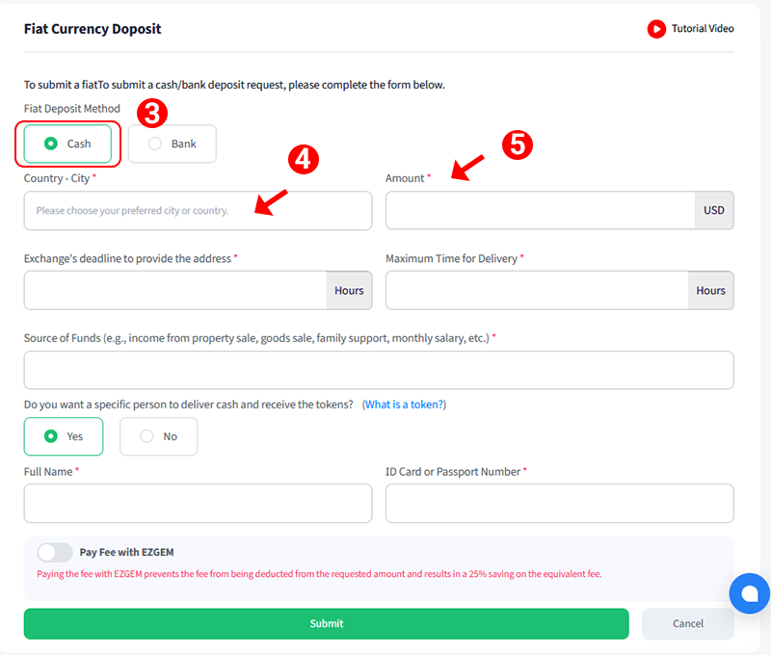Click the Amount input field

coord(541,210)
